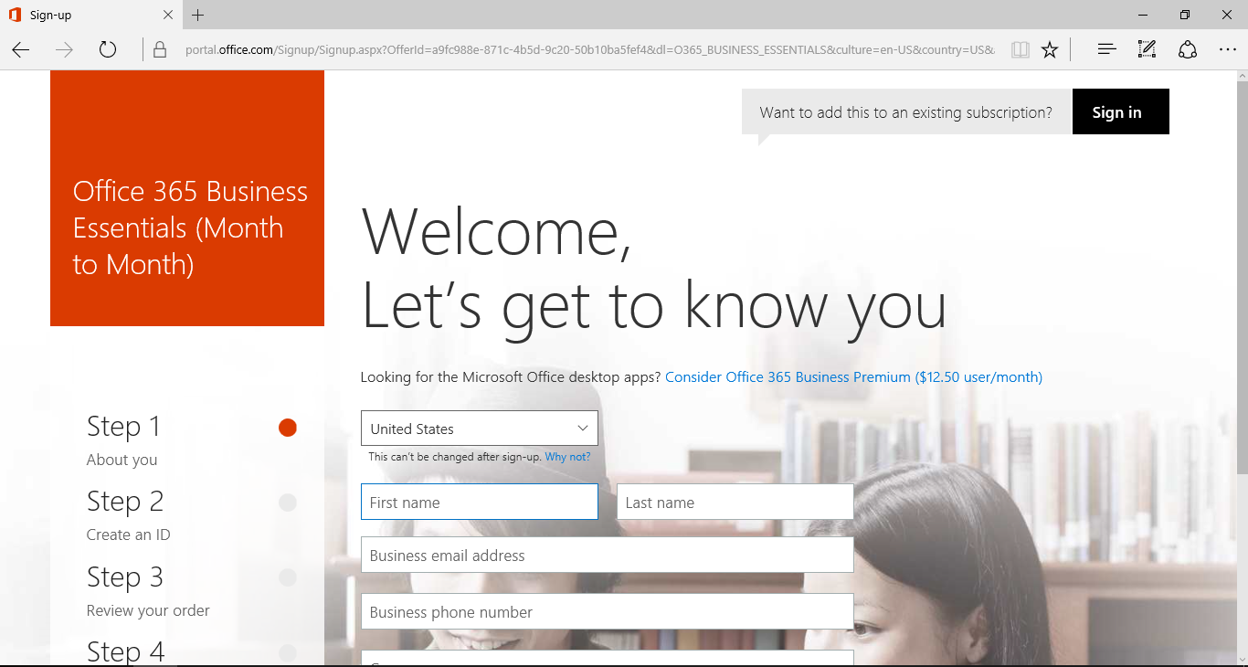Click the Share icon in toolbar
Viewport: 1248px width, 667px height.
tap(1187, 49)
